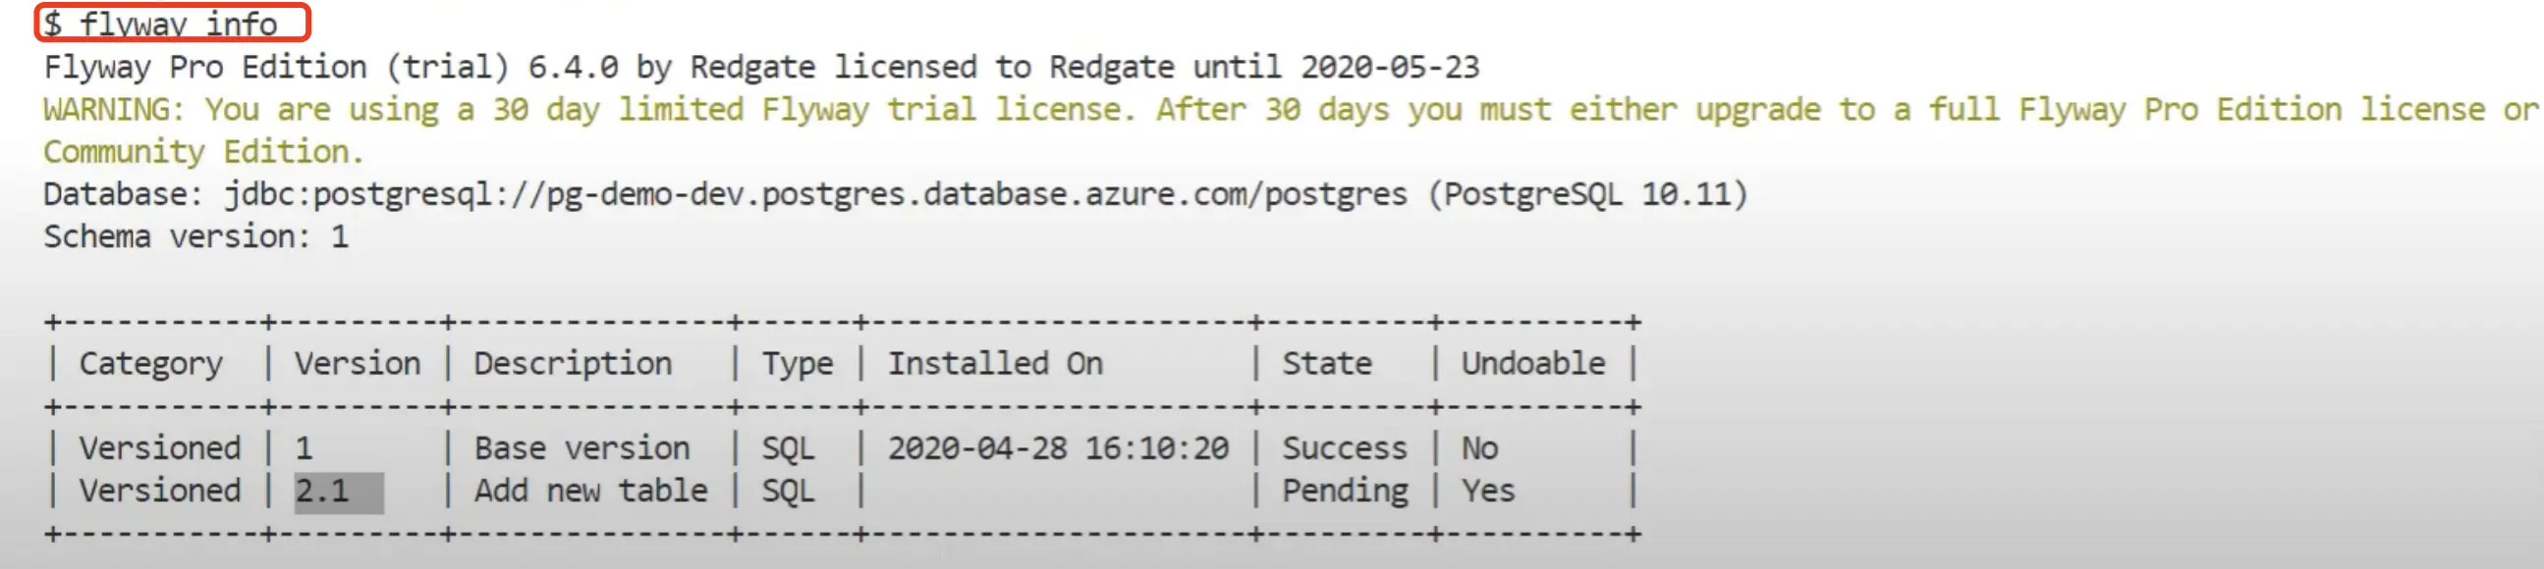Click the Pending state value
The image size is (2544, 569).
[1345, 491]
